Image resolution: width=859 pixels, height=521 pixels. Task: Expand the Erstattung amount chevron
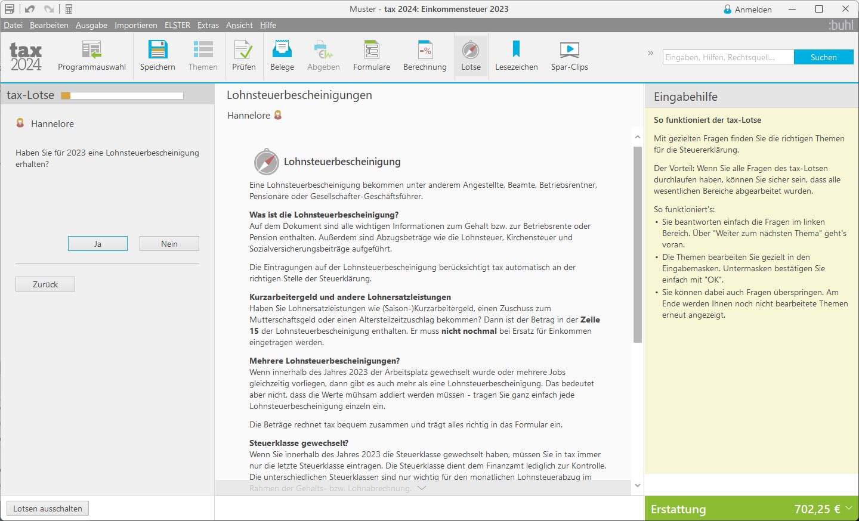[x=849, y=508]
